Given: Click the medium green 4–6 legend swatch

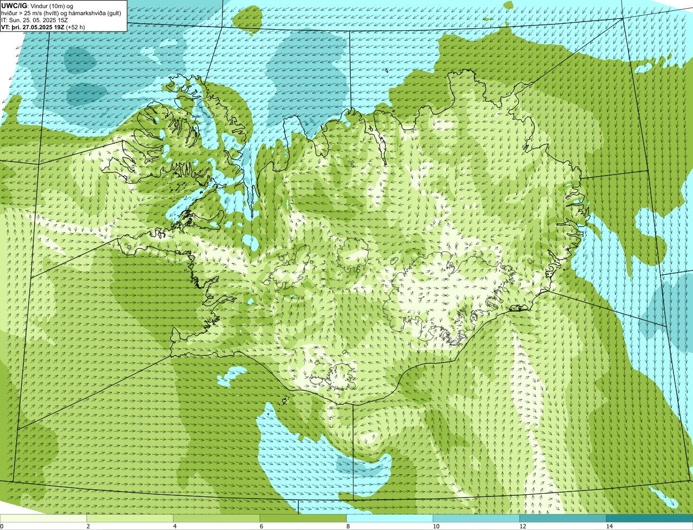Looking at the screenshot, I should point(217,519).
